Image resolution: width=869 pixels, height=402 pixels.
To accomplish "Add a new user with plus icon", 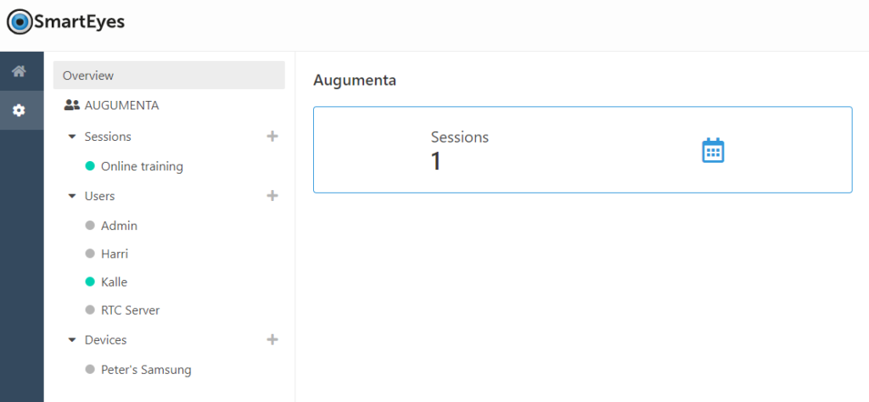I will (x=272, y=195).
